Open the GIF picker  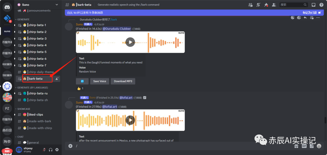304,146
